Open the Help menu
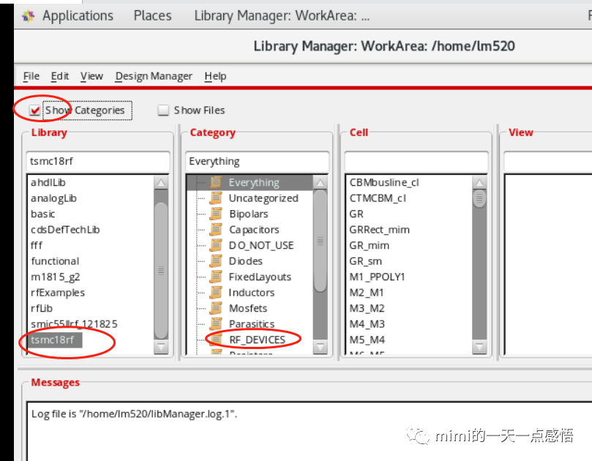The width and height of the screenshot is (592, 461). tap(216, 76)
